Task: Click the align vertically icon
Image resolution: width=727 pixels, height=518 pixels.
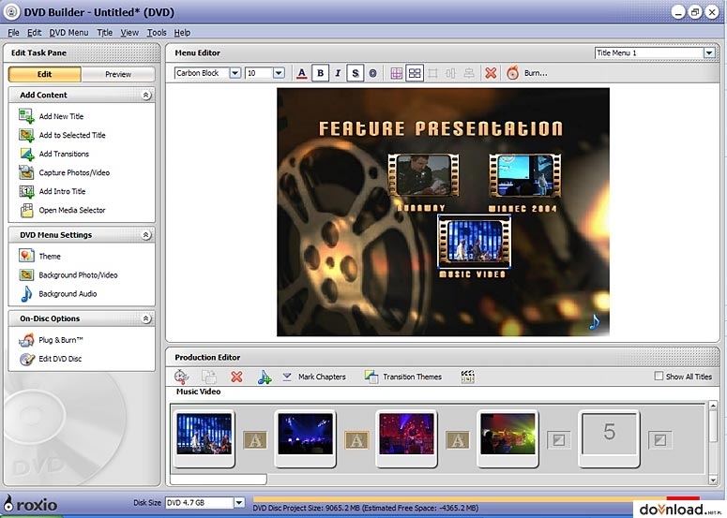Action: pyautogui.click(x=450, y=73)
